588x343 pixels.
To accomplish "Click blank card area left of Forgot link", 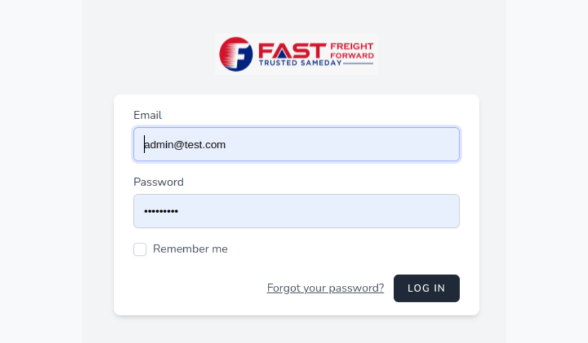I will pos(195,288).
